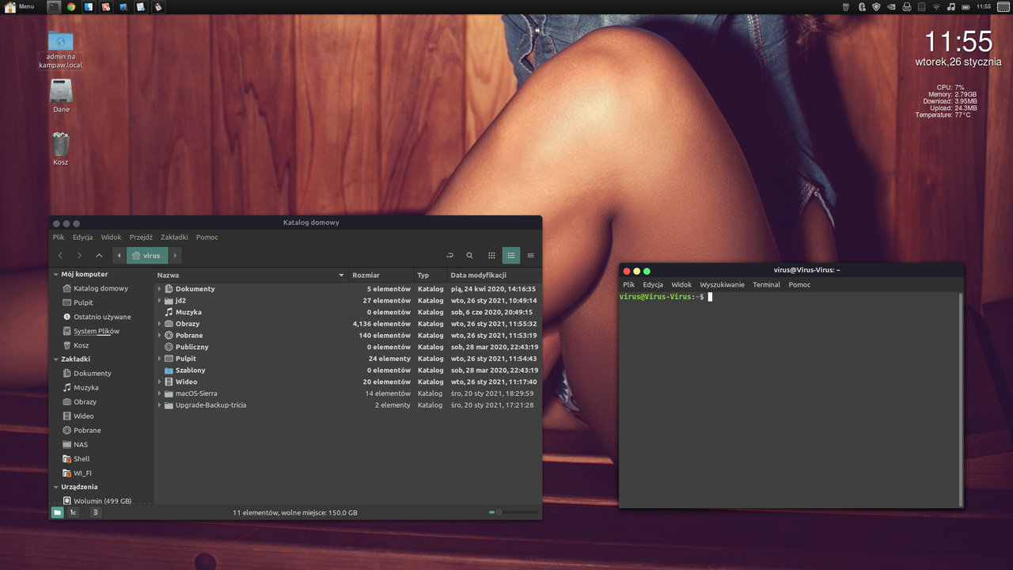Open Bluetooth tray indicator

pyautogui.click(x=862, y=7)
